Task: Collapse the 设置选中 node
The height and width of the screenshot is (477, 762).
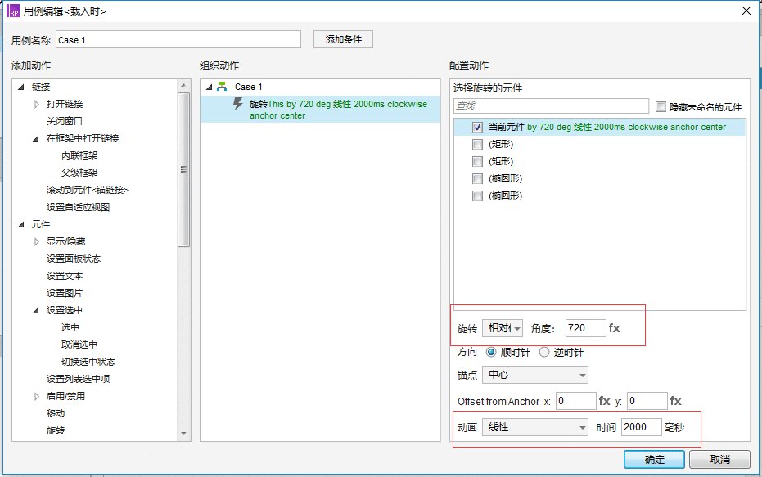Action: click(x=35, y=310)
